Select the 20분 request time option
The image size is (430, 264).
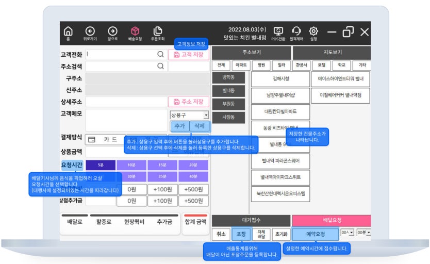pos(193,165)
